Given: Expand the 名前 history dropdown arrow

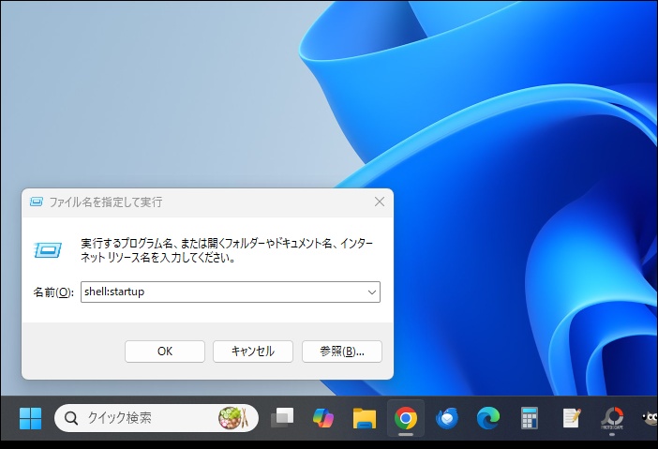Looking at the screenshot, I should tap(372, 292).
